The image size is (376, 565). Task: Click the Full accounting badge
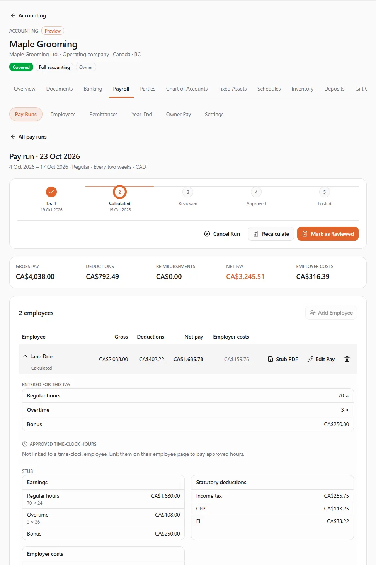click(54, 67)
